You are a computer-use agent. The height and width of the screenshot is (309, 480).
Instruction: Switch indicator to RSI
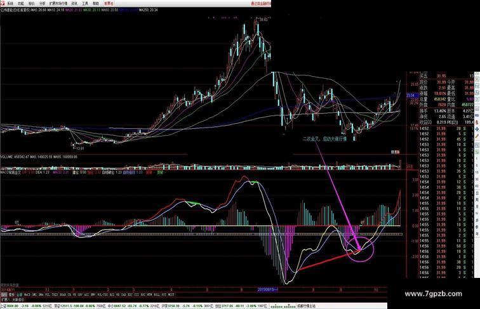coord(111,294)
